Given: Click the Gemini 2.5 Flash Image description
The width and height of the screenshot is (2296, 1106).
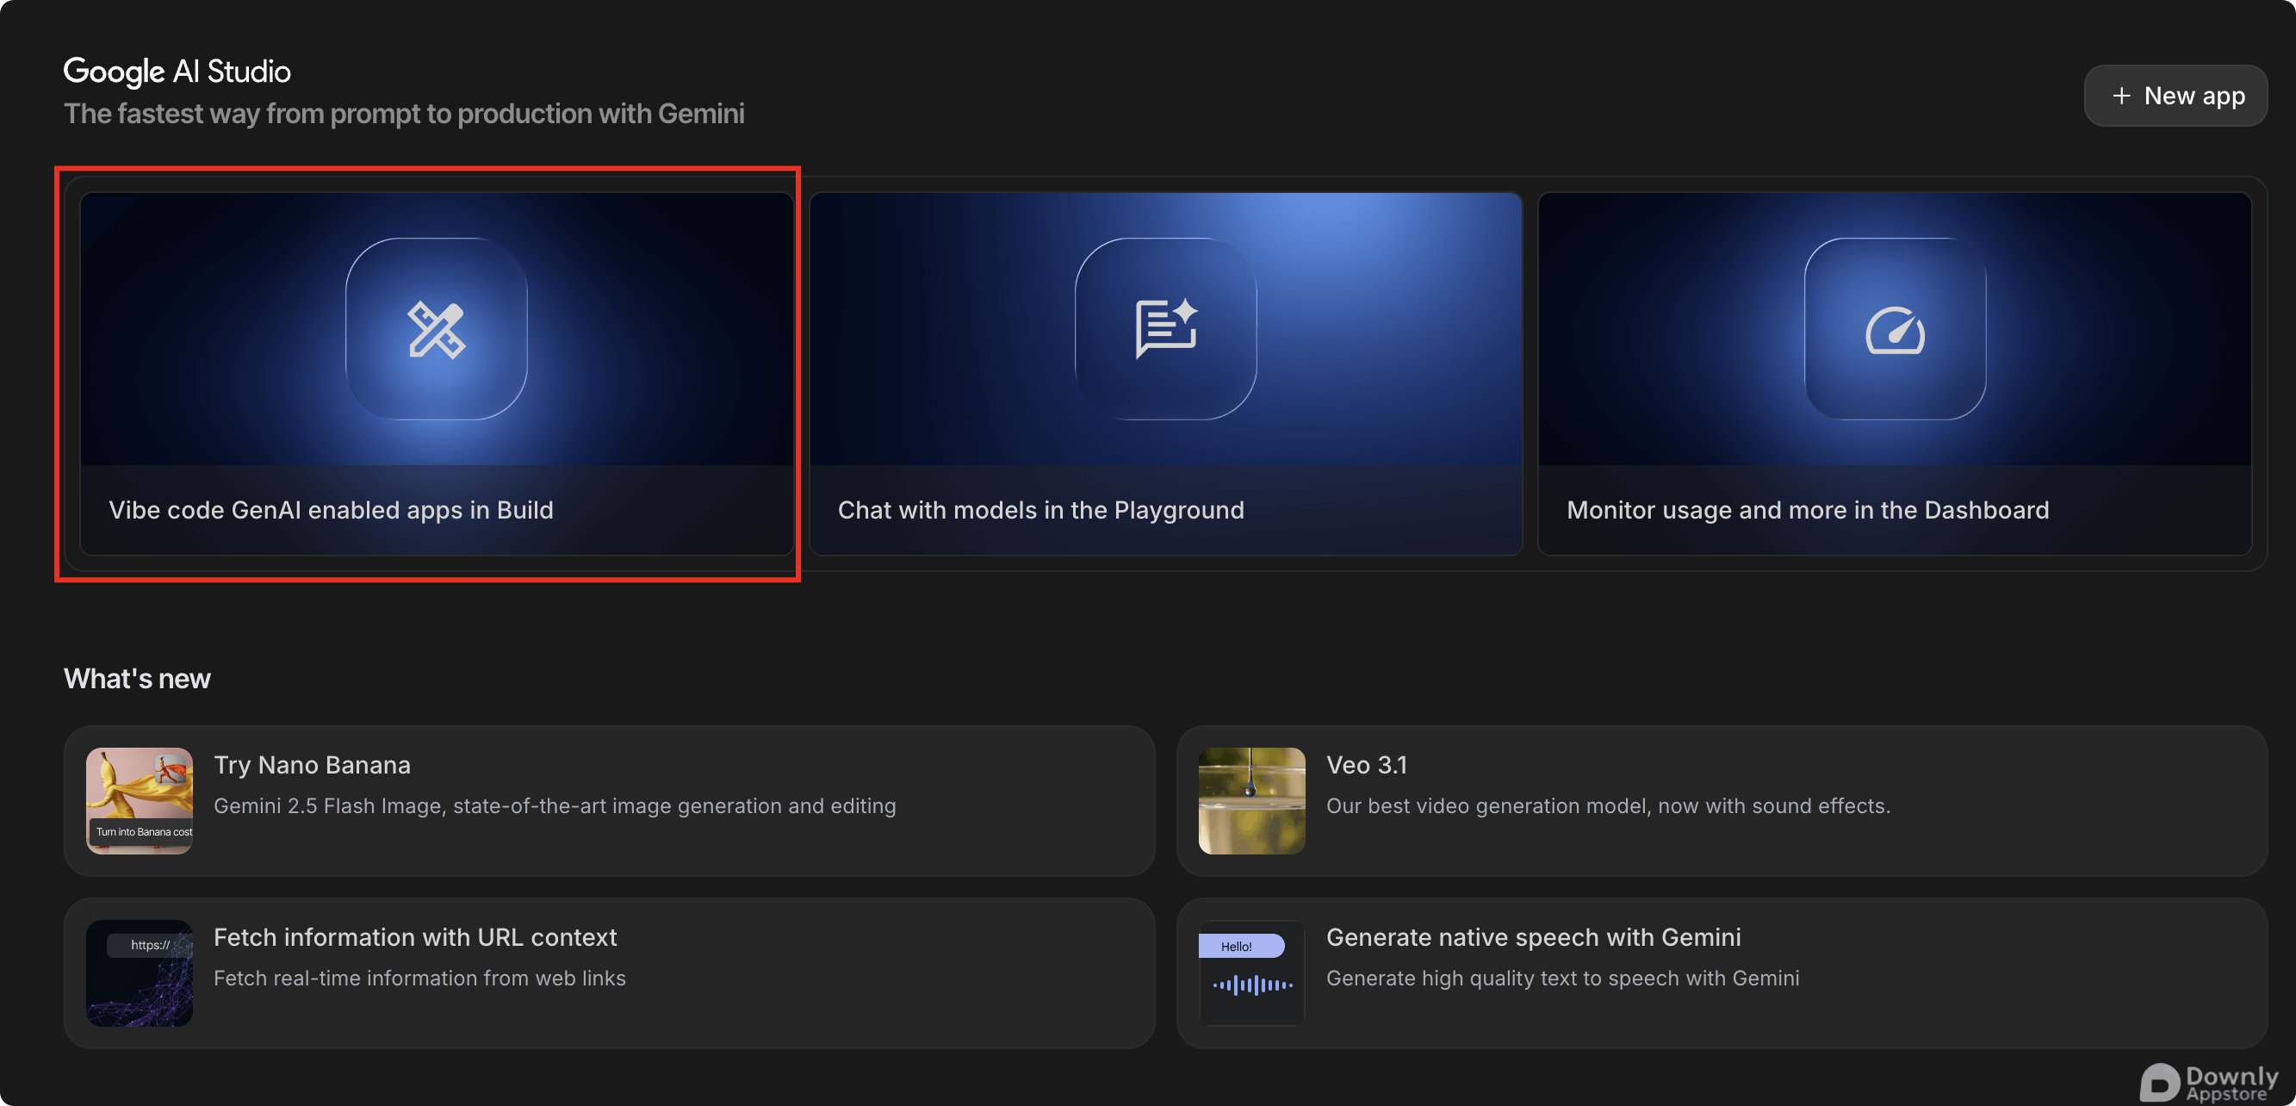Looking at the screenshot, I should click(555, 805).
